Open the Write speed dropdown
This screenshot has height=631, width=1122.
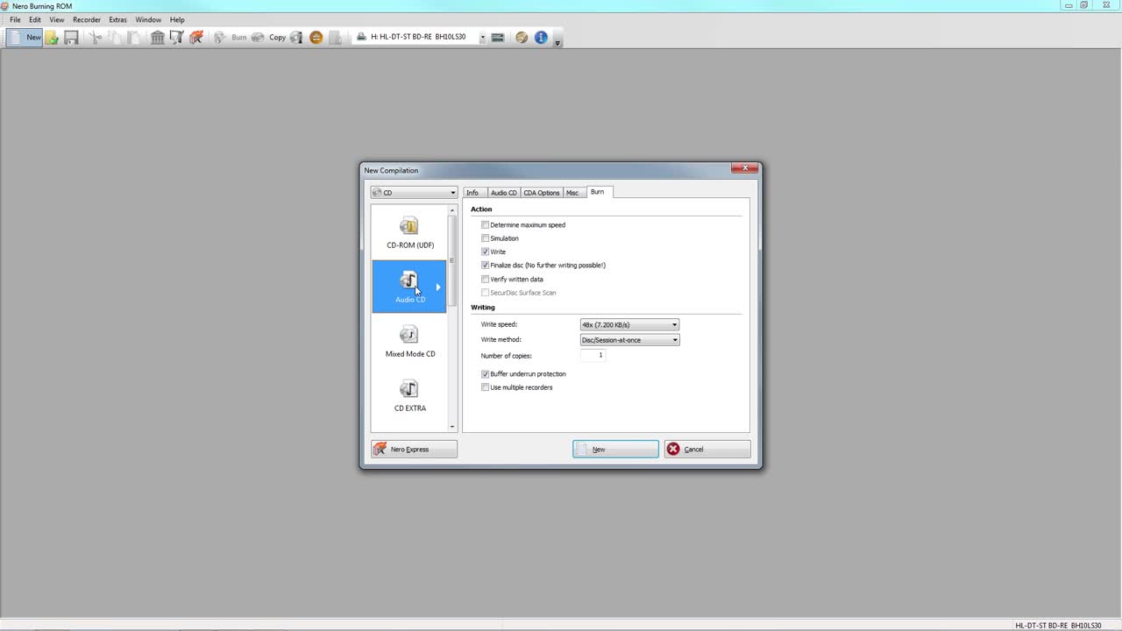(629, 325)
